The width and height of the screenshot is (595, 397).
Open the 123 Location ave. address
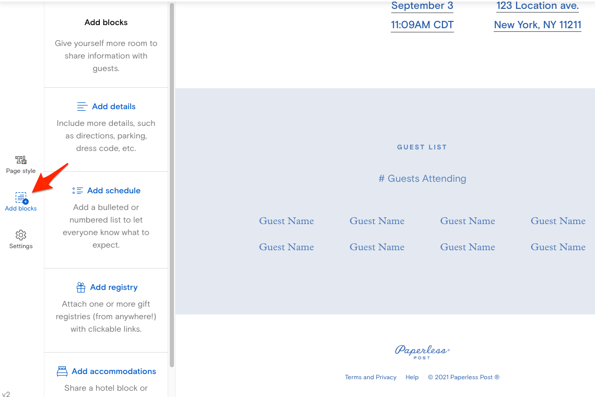click(x=538, y=6)
